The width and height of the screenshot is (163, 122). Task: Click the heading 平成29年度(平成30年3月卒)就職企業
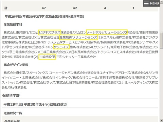[44, 17]
